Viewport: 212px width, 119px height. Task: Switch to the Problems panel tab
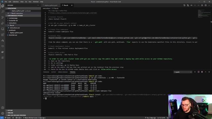(x=46, y=72)
